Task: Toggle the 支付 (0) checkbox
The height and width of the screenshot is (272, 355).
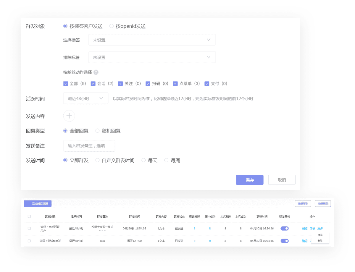Action: click(207, 84)
